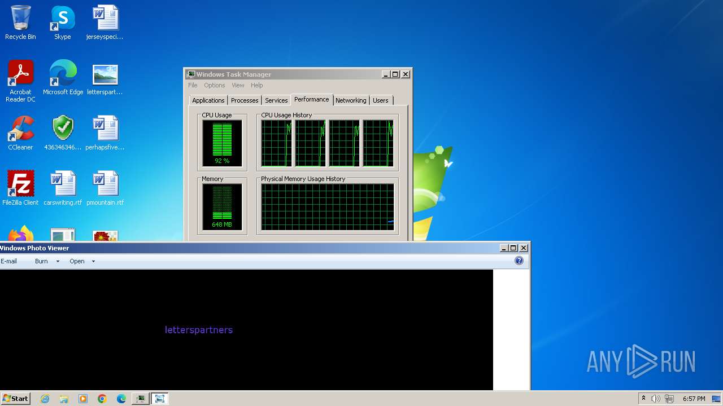This screenshot has height=406, width=723.
Task: Click Burn in Photo Viewer toolbar
Action: point(41,261)
